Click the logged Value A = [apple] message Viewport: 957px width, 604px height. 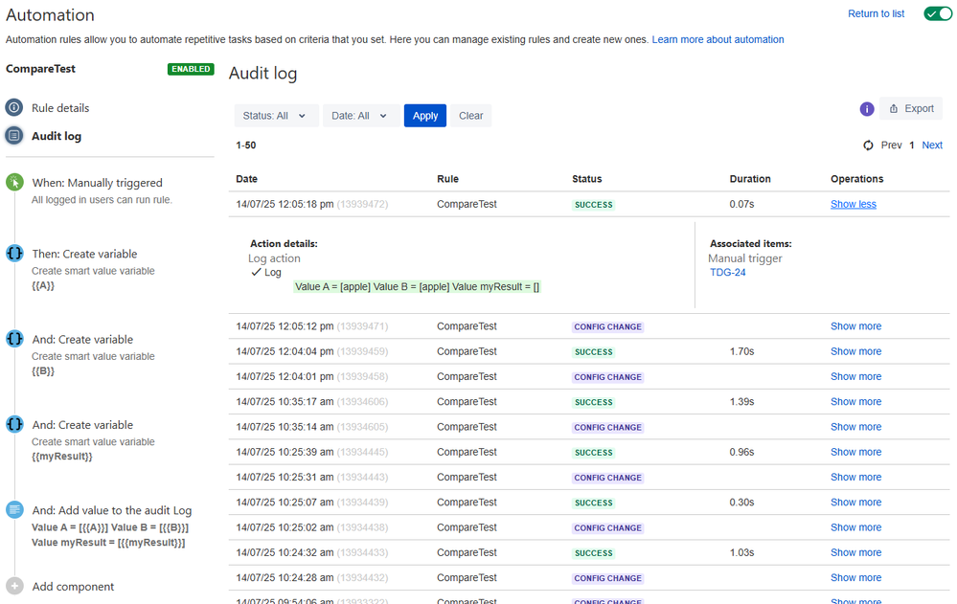(x=417, y=287)
